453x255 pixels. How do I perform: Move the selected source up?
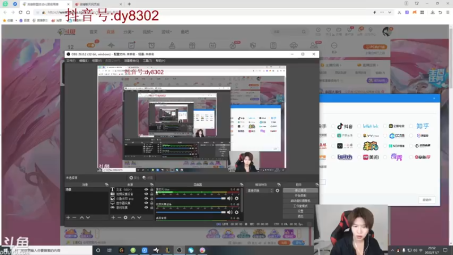click(x=133, y=218)
